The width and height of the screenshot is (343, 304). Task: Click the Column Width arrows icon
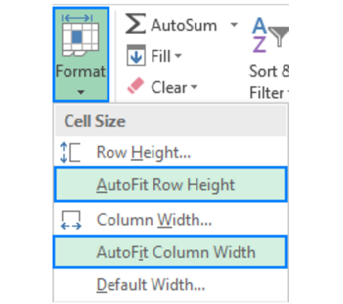71,220
